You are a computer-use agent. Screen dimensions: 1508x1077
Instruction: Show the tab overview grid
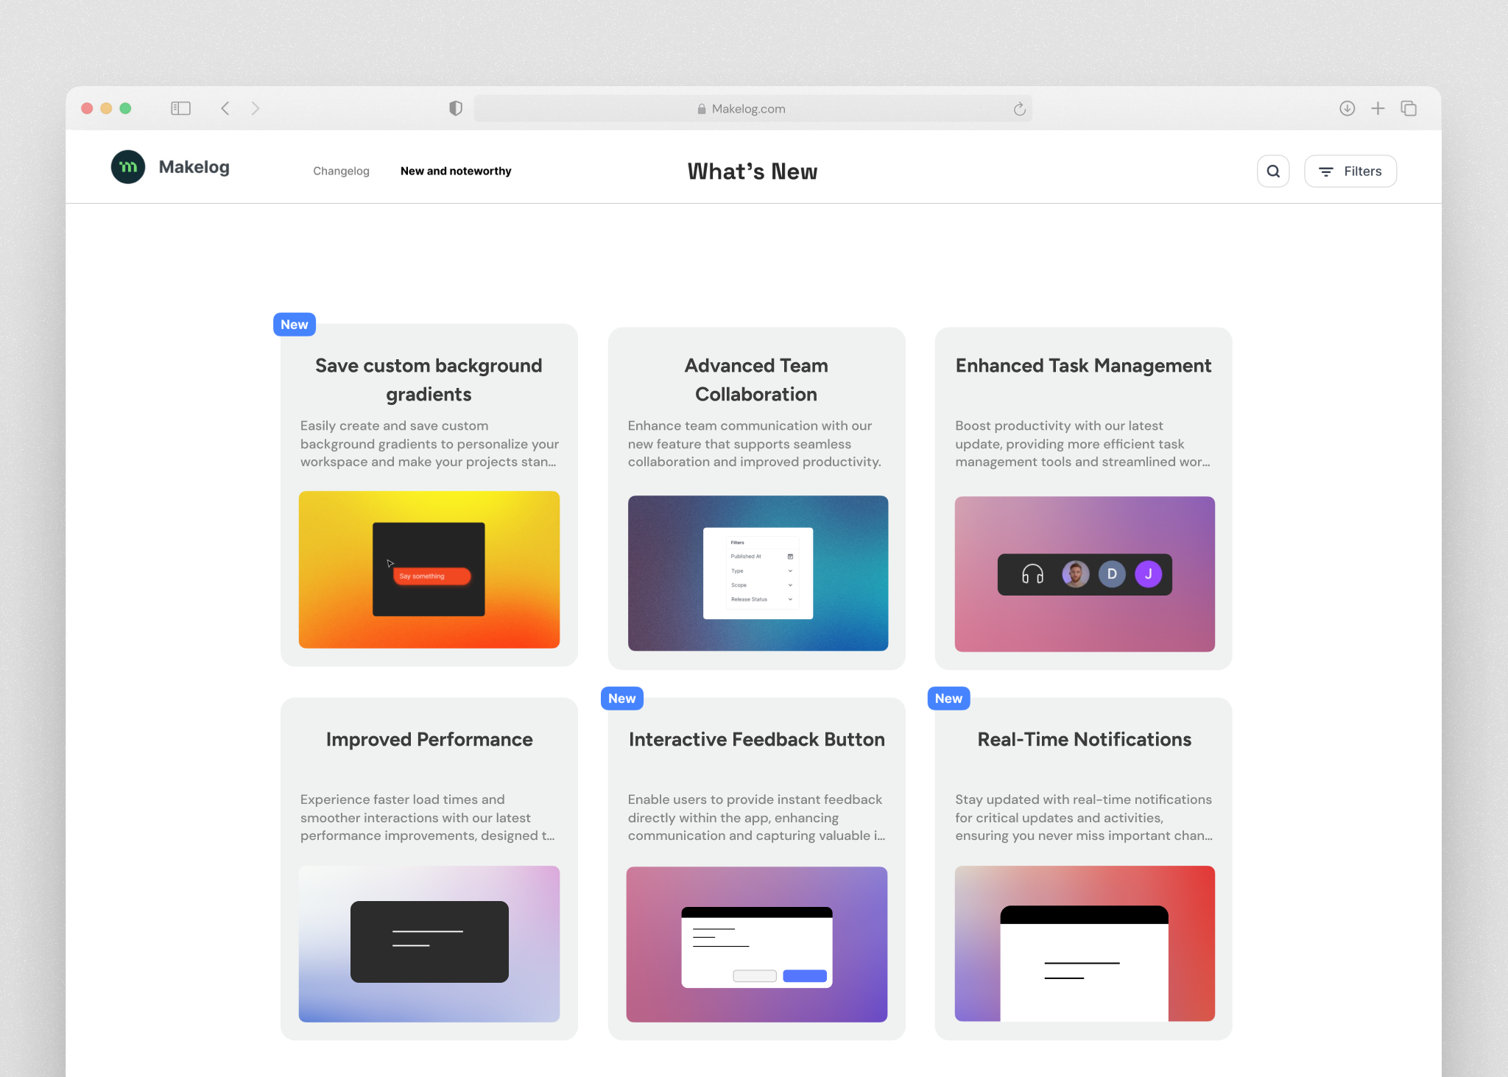click(x=1409, y=108)
